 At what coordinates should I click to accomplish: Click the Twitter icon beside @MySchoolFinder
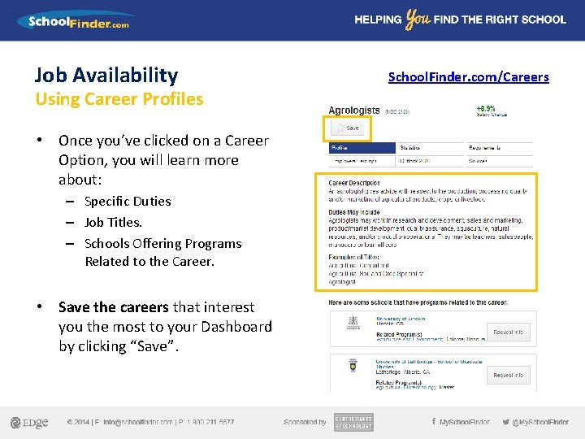(x=506, y=422)
